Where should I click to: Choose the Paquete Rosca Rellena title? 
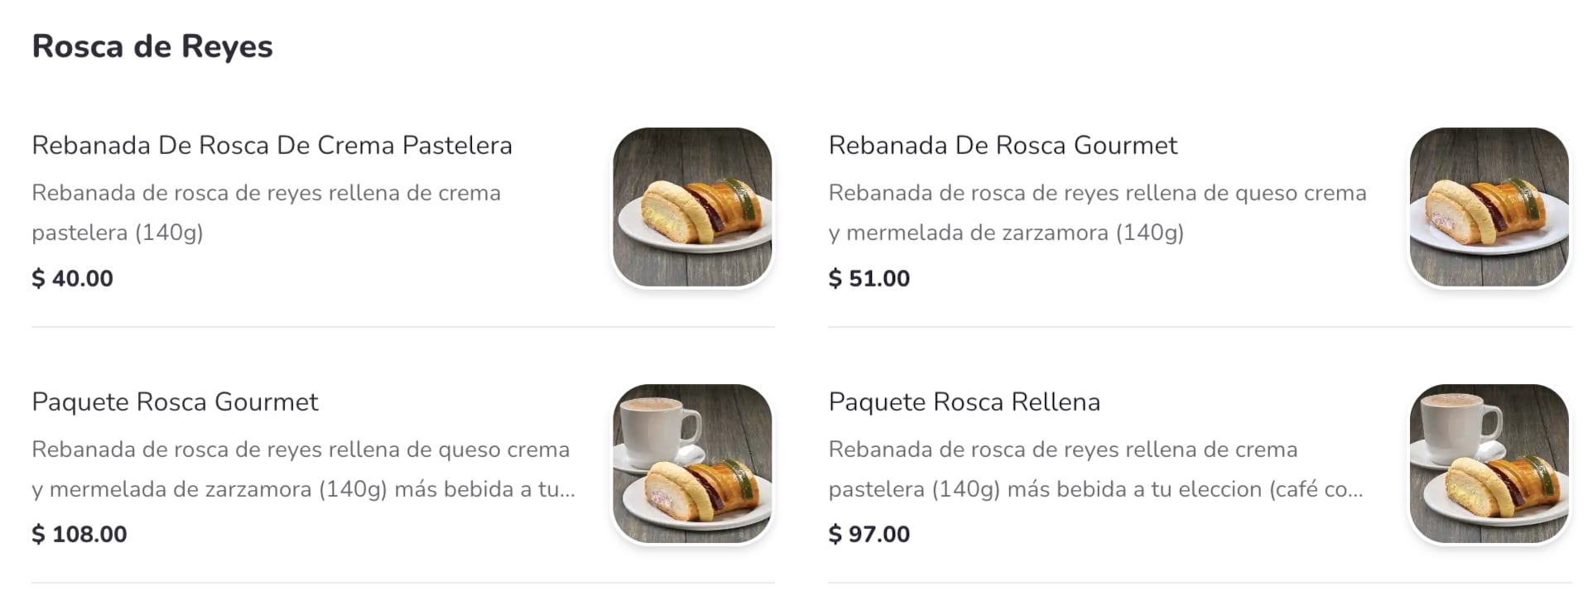point(964,402)
